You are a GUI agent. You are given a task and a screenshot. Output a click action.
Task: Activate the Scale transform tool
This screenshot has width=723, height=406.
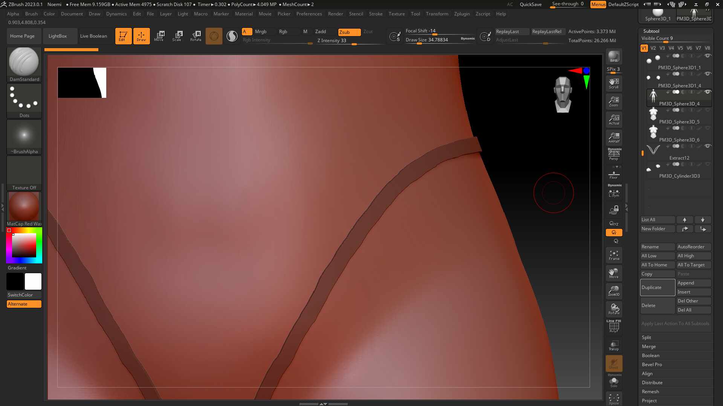point(177,36)
